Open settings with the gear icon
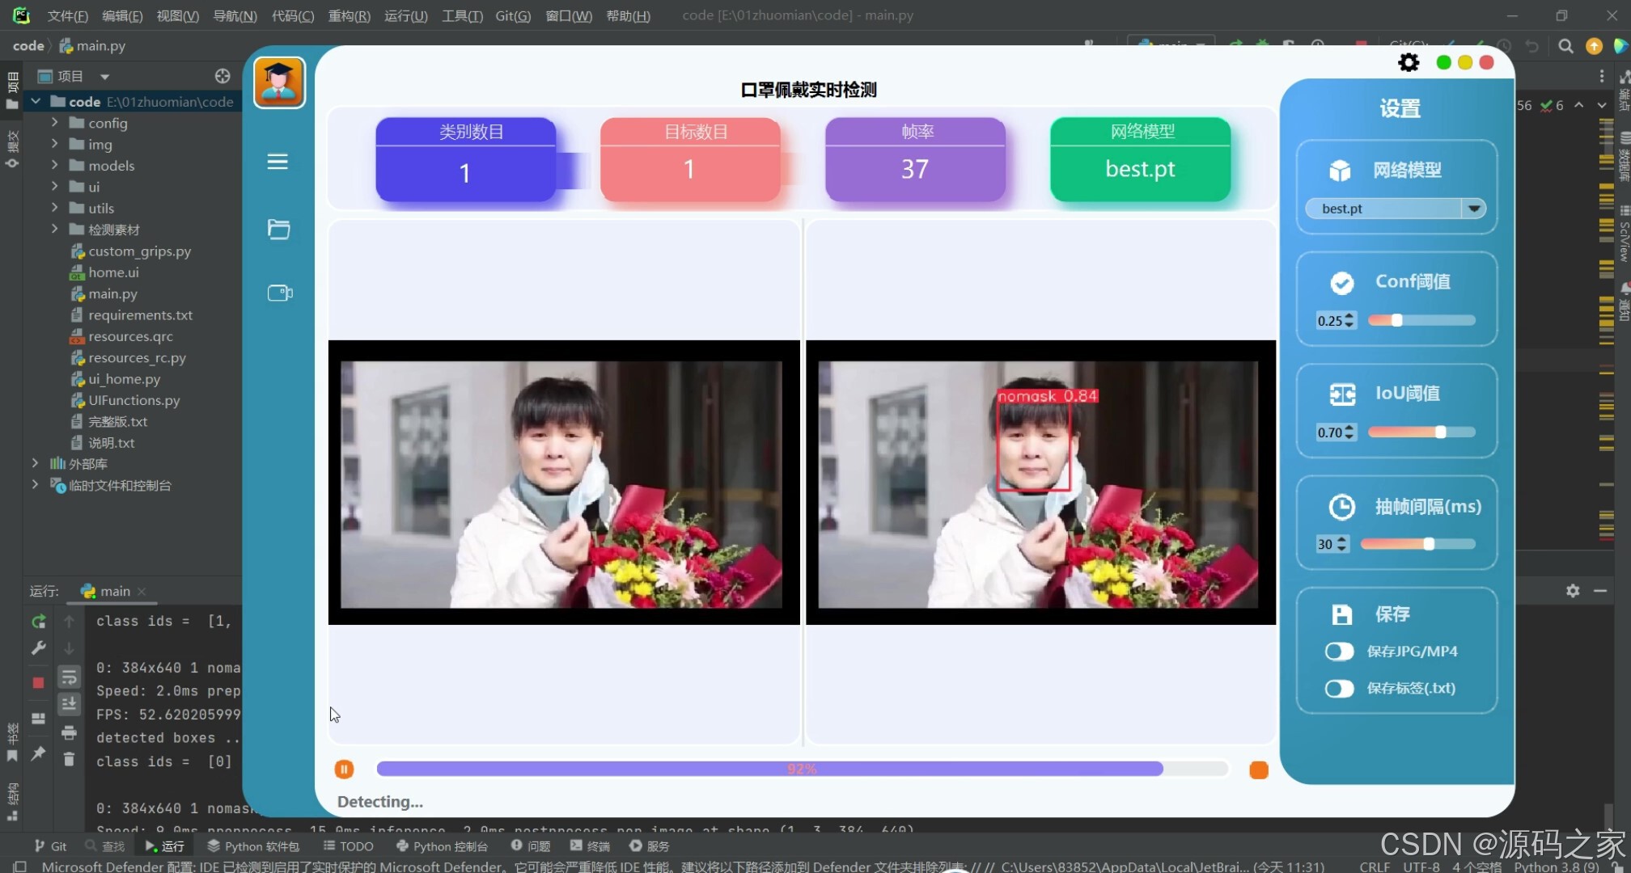Image resolution: width=1631 pixels, height=873 pixels. click(1409, 62)
